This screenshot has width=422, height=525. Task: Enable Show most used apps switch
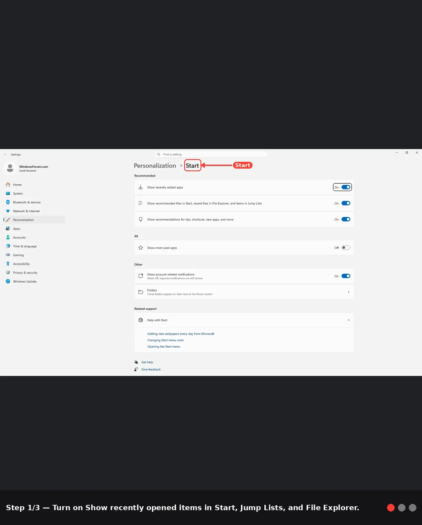pos(346,248)
